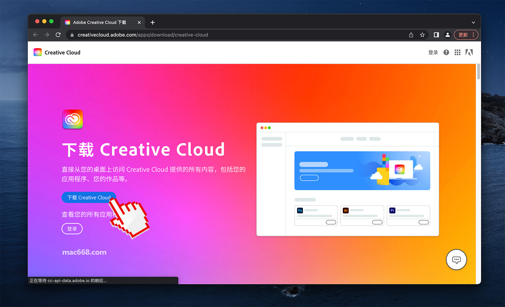Open the chat support bubble icon
Image resolution: width=505 pixels, height=307 pixels.
(x=456, y=260)
